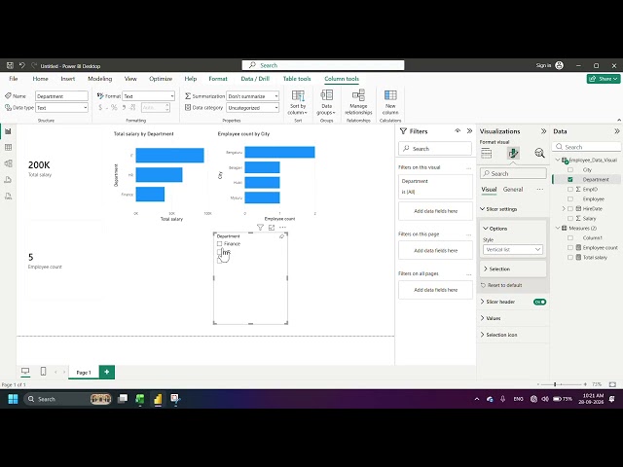Select the Page 1 tab
This screenshot has width=623, height=467.
coord(84,373)
